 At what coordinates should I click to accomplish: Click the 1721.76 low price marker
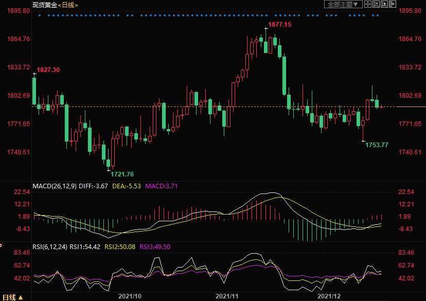point(122,174)
